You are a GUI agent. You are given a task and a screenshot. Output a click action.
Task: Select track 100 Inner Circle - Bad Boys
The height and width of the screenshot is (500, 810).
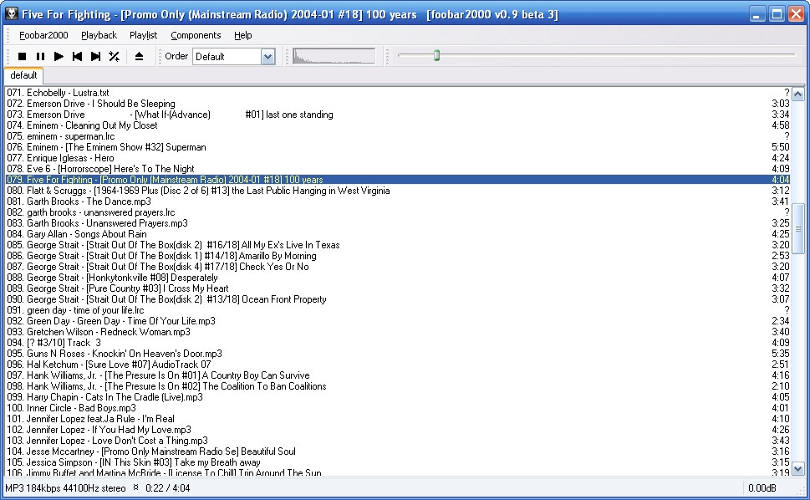(397, 407)
